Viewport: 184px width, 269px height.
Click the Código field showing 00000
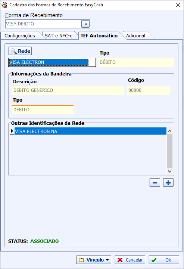[149, 90]
